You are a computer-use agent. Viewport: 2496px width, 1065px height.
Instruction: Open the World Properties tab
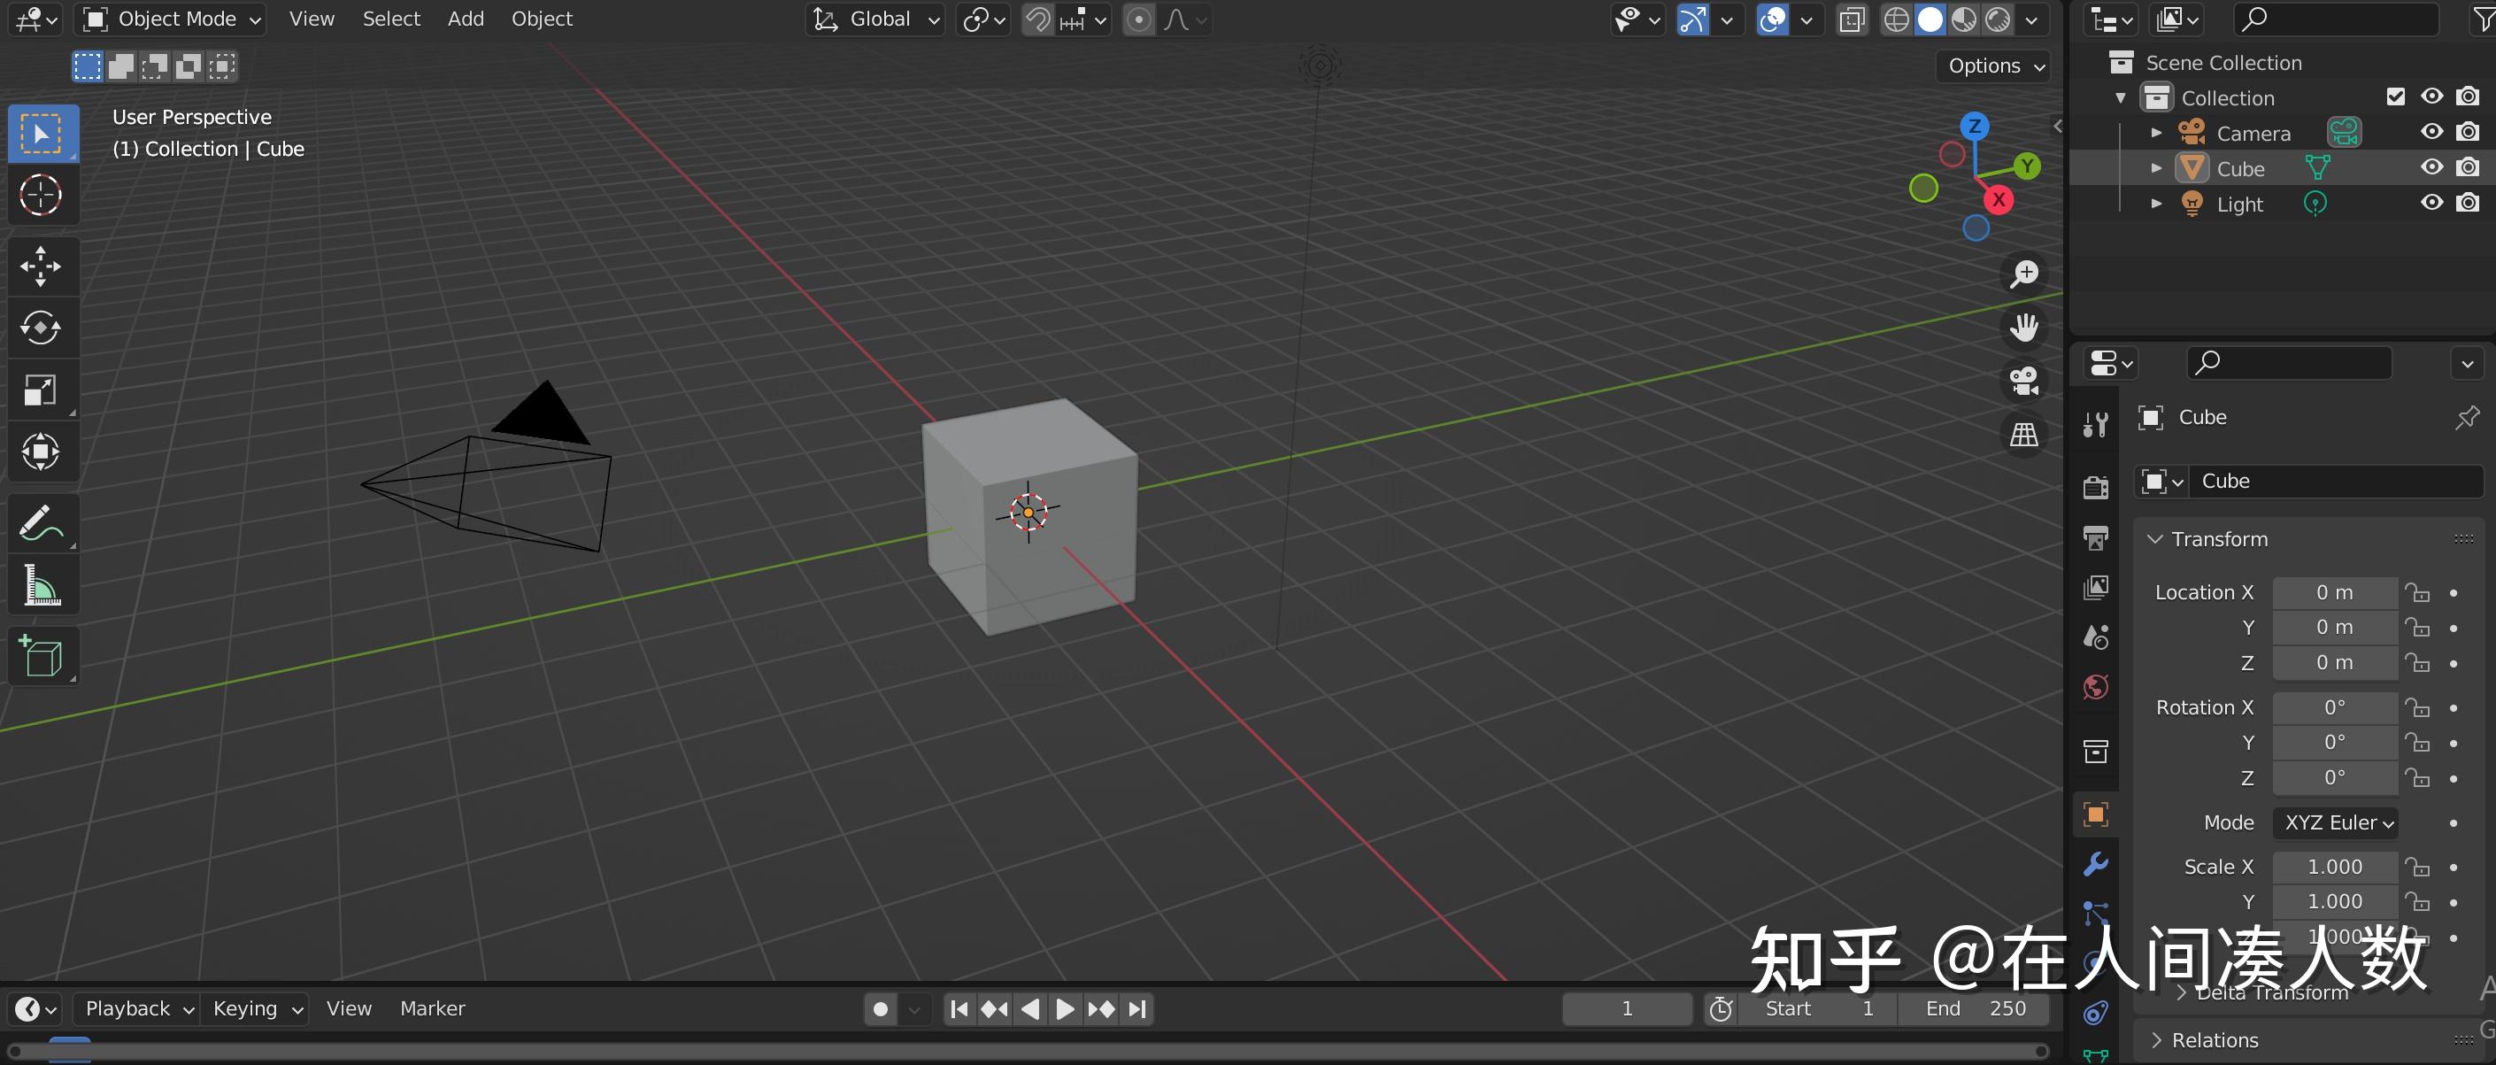click(x=2095, y=687)
